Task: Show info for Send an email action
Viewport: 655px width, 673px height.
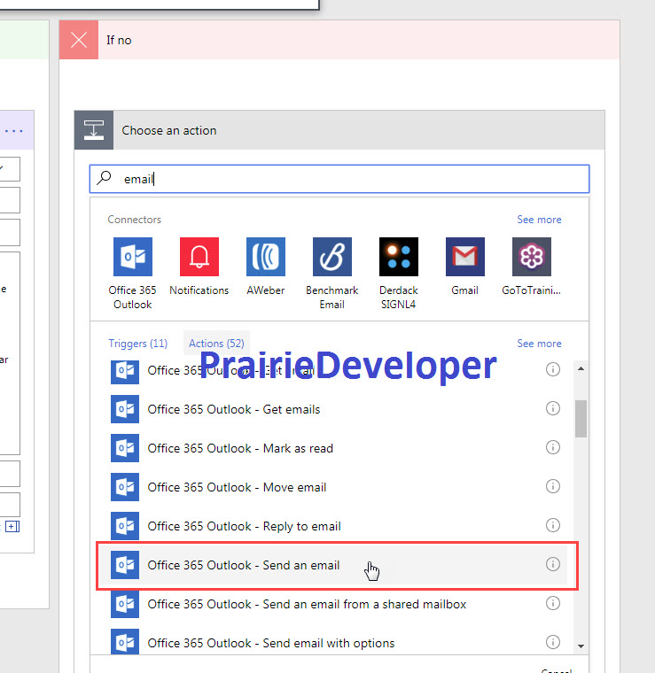Action: pyautogui.click(x=553, y=564)
